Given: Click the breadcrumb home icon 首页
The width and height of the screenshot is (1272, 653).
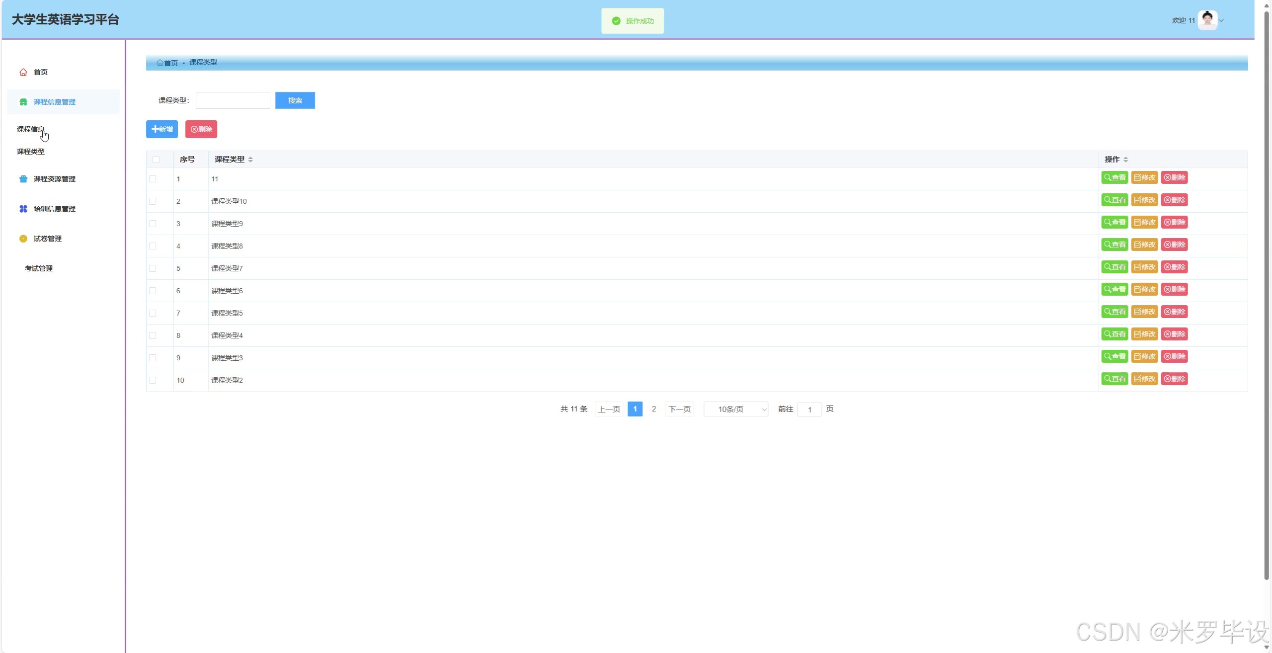Looking at the screenshot, I should (160, 63).
